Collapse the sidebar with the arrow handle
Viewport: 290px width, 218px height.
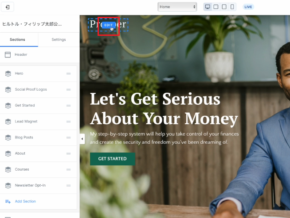click(x=82, y=139)
